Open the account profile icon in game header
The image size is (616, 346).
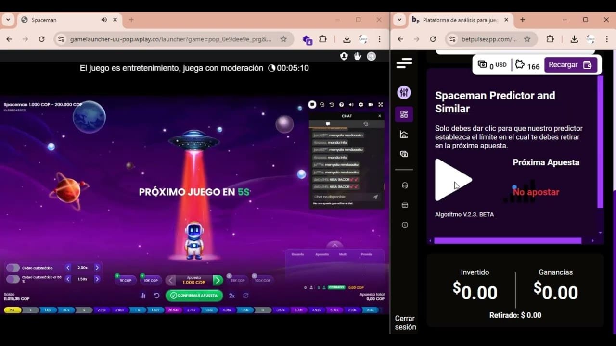click(344, 56)
